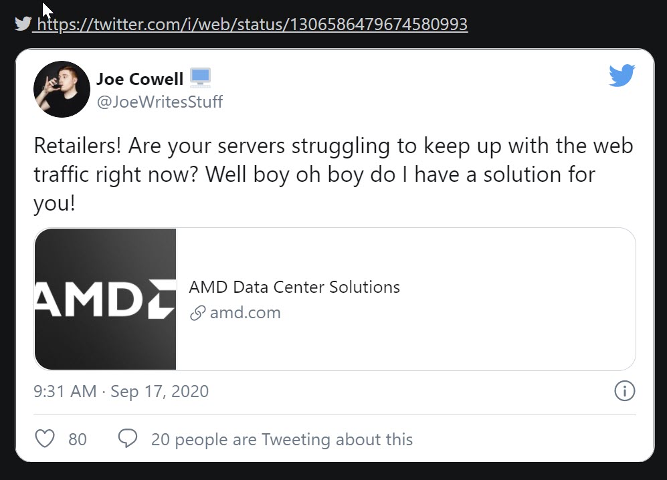This screenshot has width=667, height=480.
Task: Click the 9:31 AM Sep 17, 2020 timestamp
Action: (121, 391)
